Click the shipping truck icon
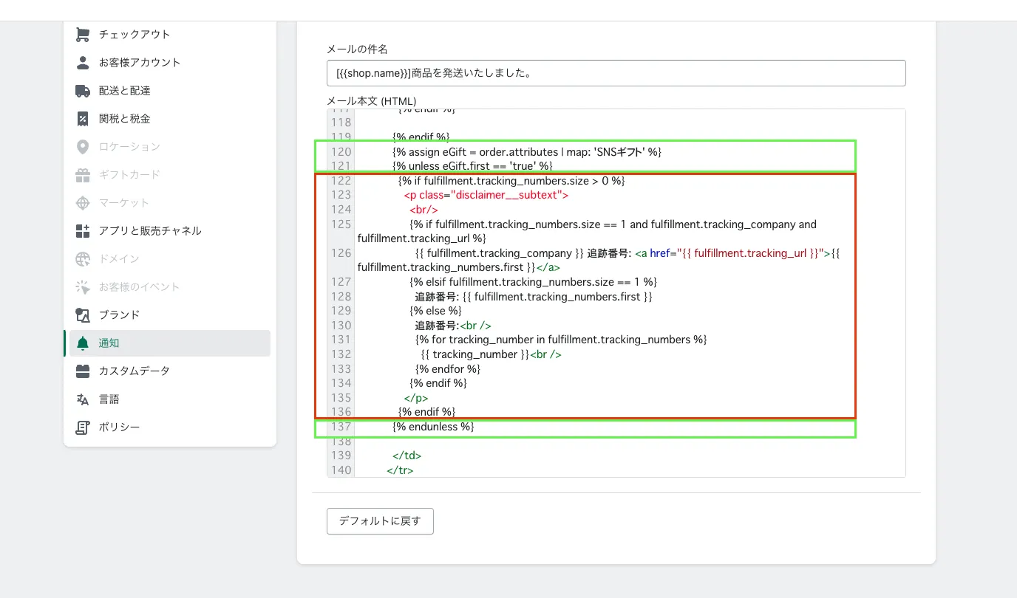This screenshot has height=598, width=1017. pos(83,91)
